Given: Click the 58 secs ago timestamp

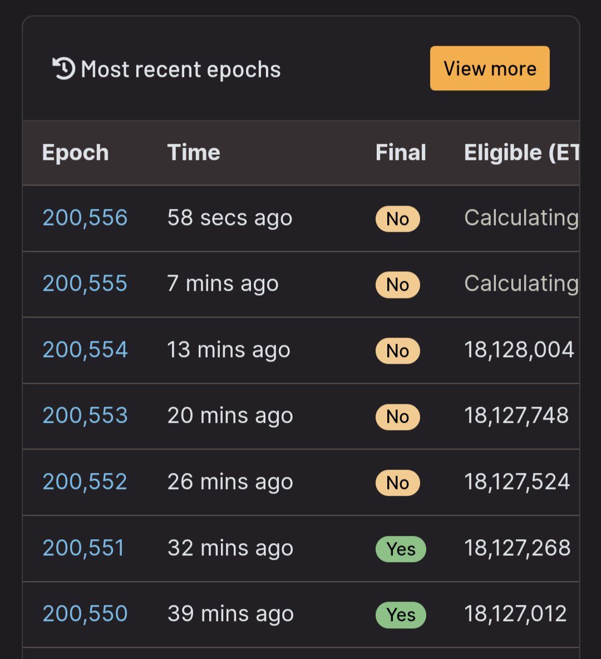Looking at the screenshot, I should [x=229, y=218].
